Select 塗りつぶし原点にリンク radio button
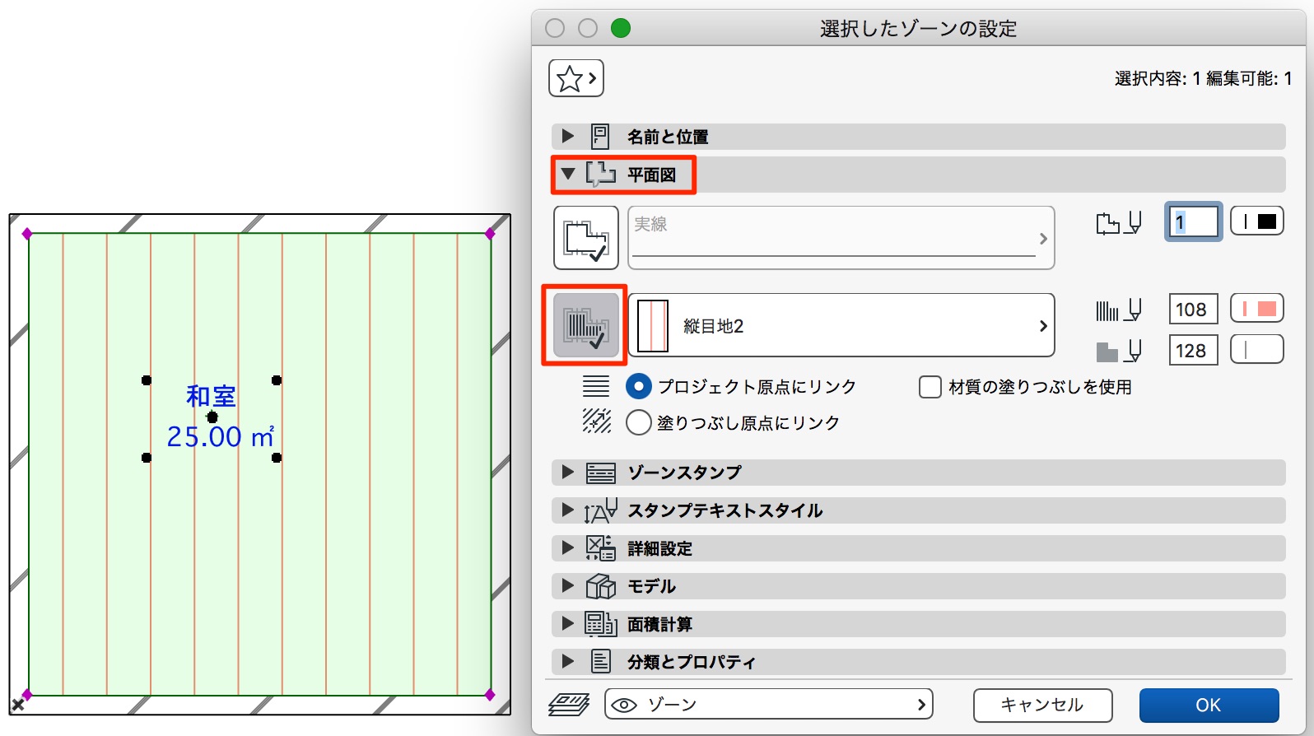Viewport: 1314px width, 736px height. (x=639, y=423)
